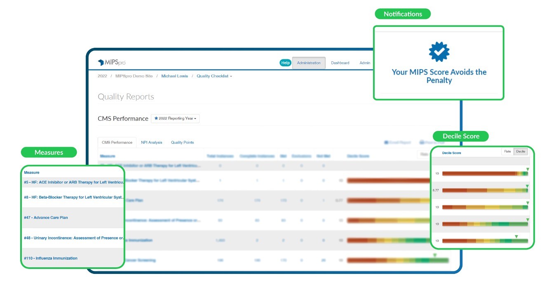Switch to the Quality Points tab
Image resolution: width=549 pixels, height=285 pixels.
point(182,142)
